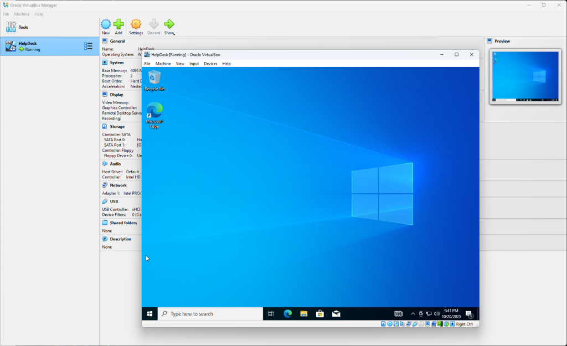Open VM Settings gear in toolbar

click(136, 24)
